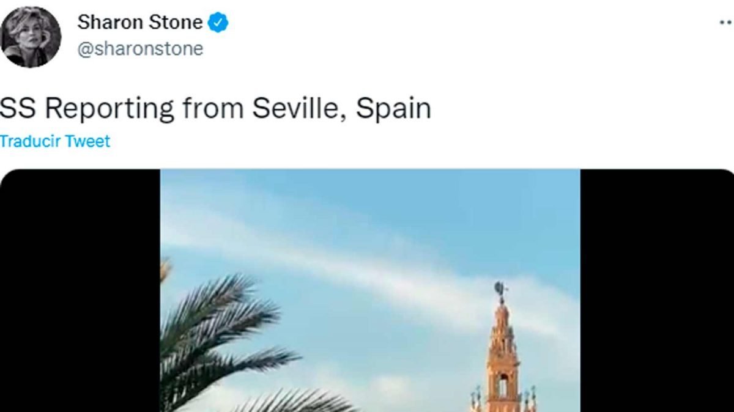This screenshot has height=412, width=734.
Task: Click the weathervane atop the tower
Action: click(x=502, y=290)
